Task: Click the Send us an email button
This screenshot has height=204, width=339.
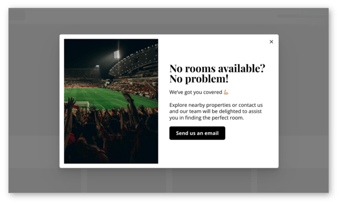Action: point(197,133)
